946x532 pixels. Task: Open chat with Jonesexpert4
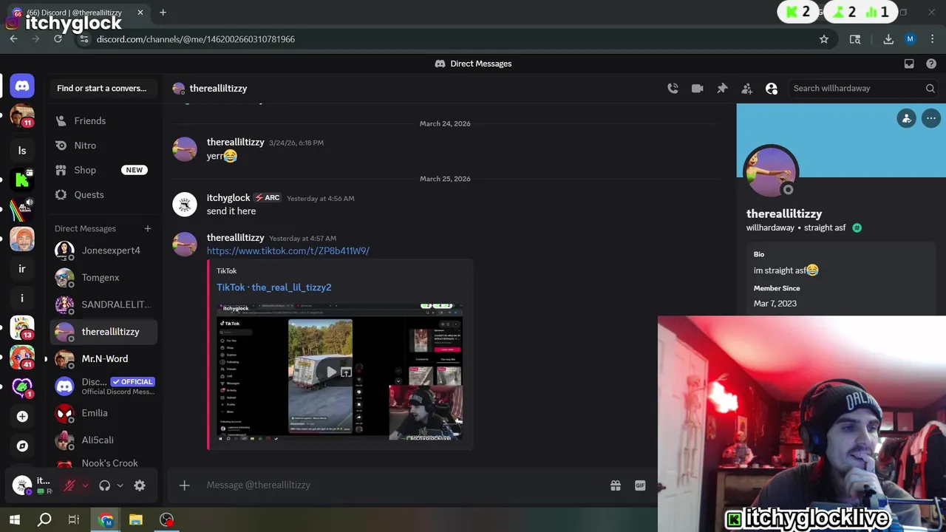103,250
